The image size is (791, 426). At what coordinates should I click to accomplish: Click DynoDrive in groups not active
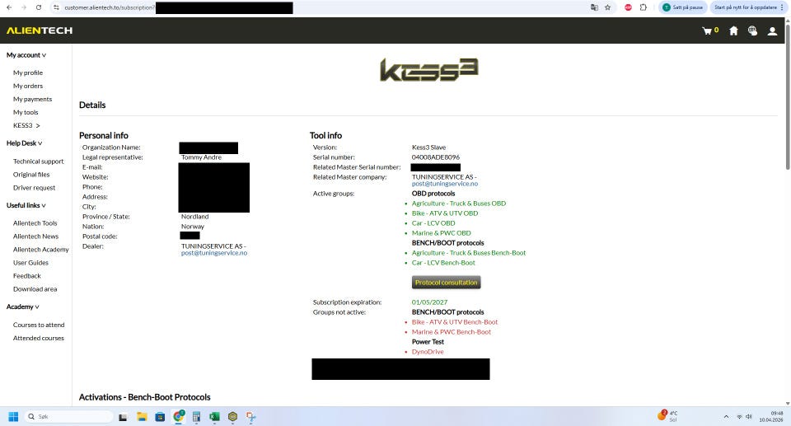point(428,352)
